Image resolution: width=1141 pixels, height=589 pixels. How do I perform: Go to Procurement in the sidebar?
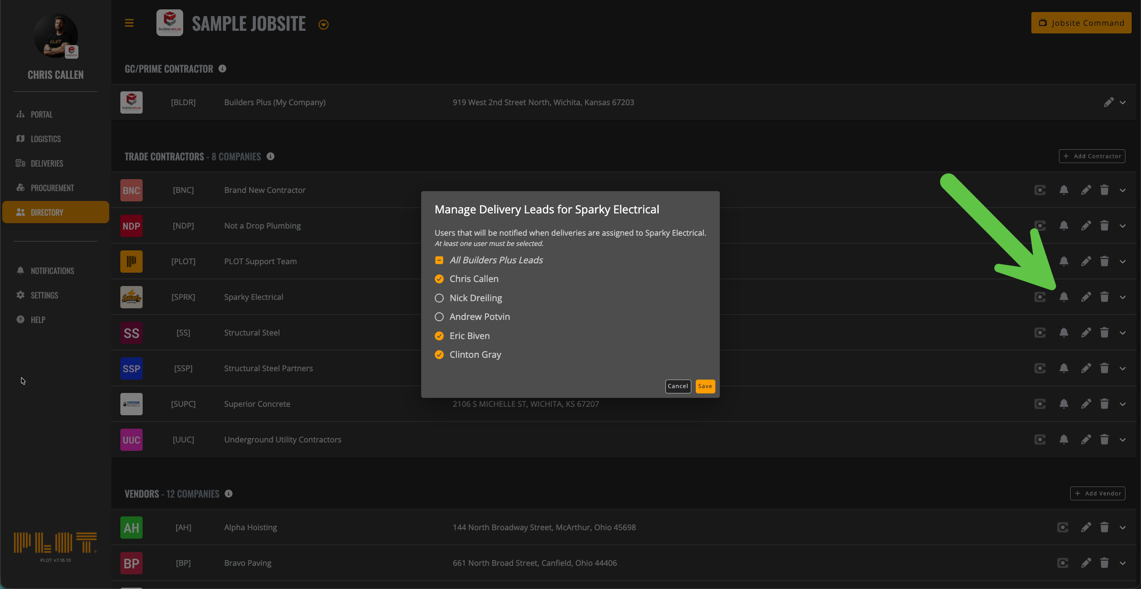pos(52,188)
